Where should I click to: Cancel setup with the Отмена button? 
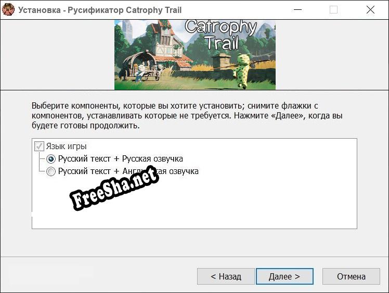[351, 276]
